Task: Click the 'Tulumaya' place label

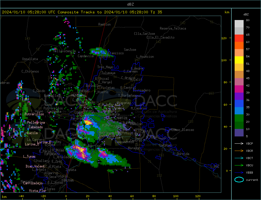Action: coord(108,73)
